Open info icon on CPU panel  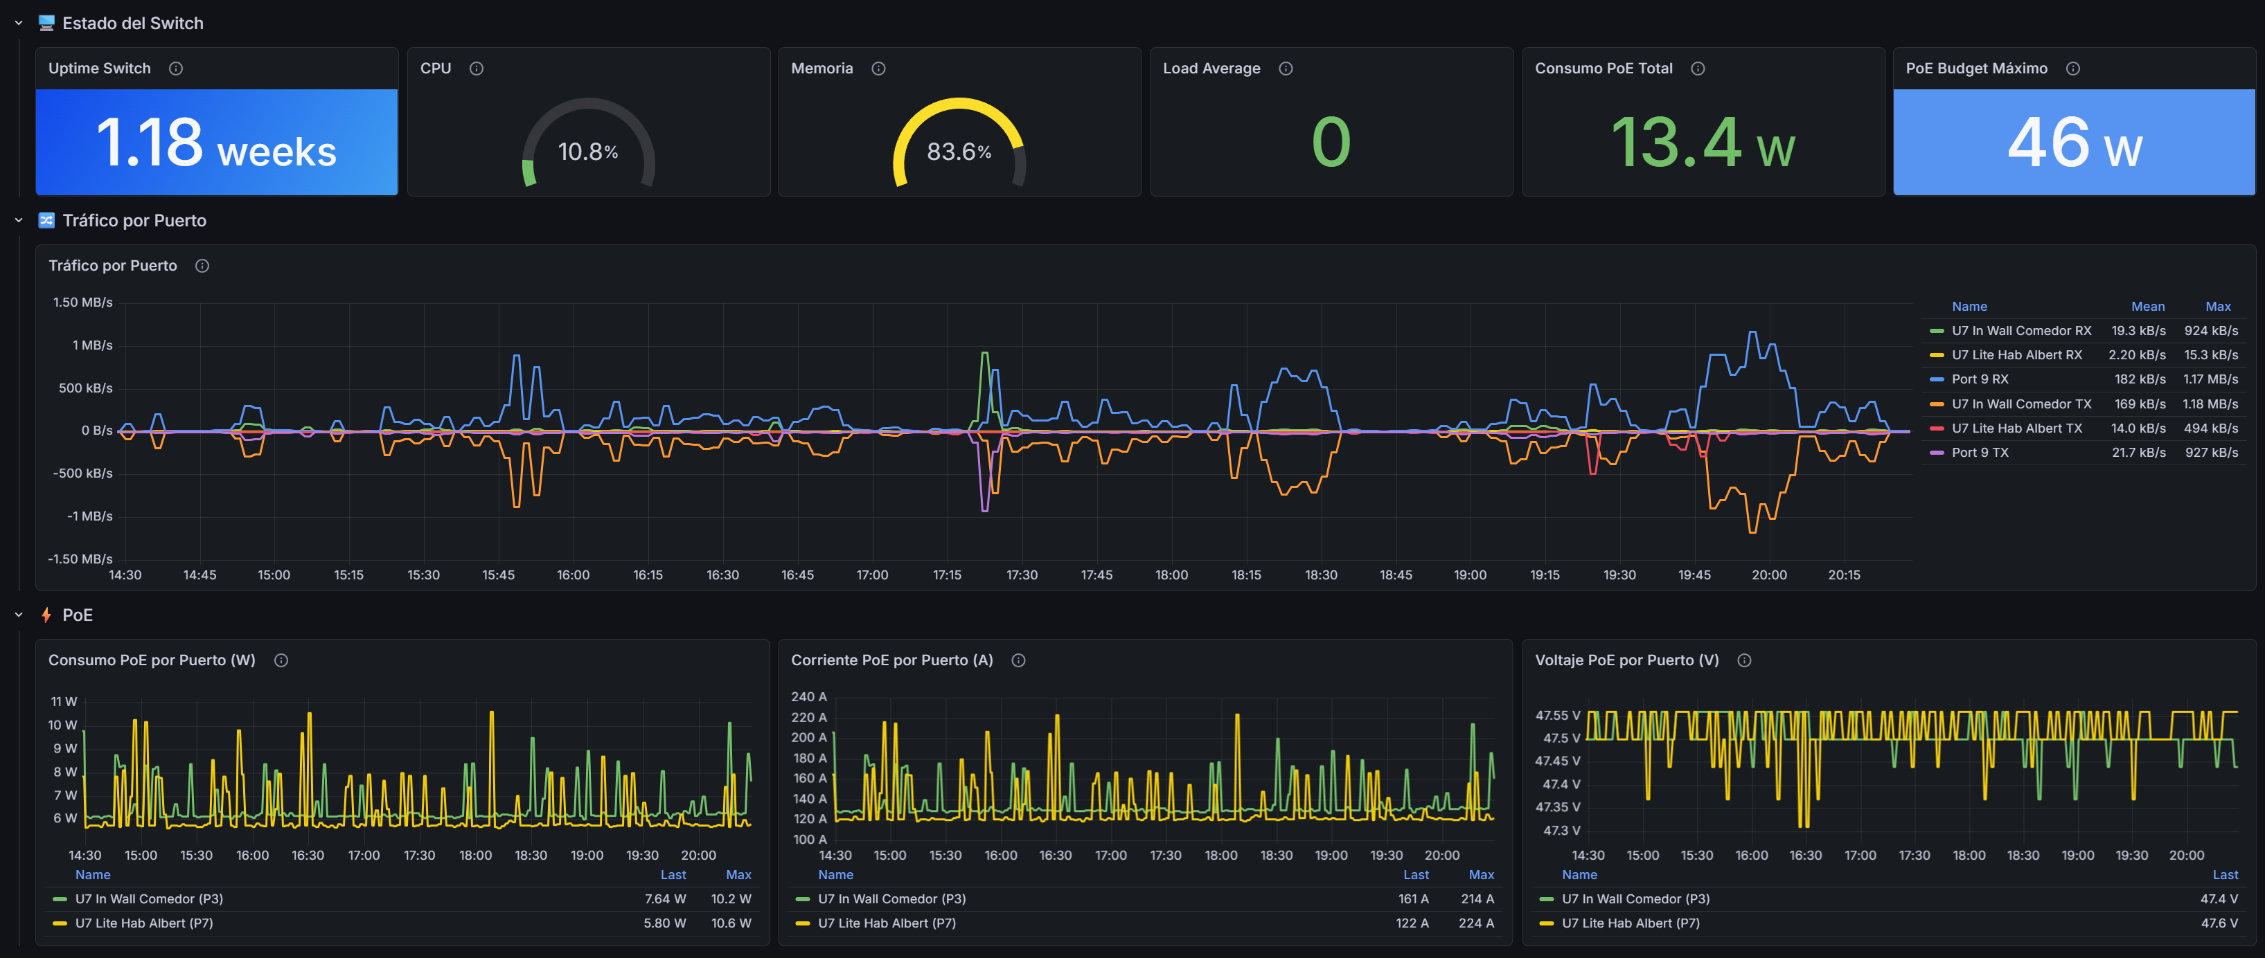477,69
